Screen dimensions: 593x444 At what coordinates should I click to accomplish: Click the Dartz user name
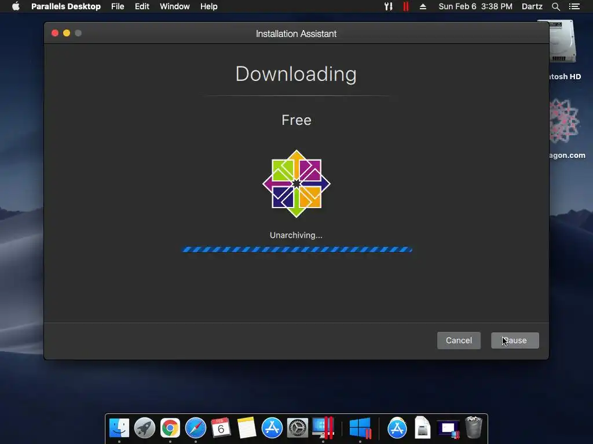(532, 6)
